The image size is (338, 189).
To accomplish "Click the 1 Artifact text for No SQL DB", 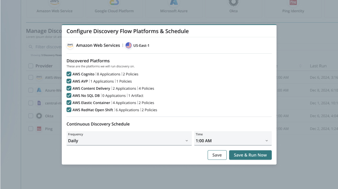I will [x=135, y=96].
